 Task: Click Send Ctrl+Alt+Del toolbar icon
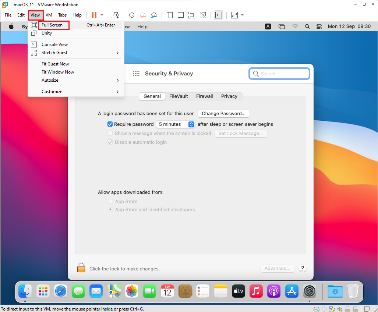coord(116,15)
